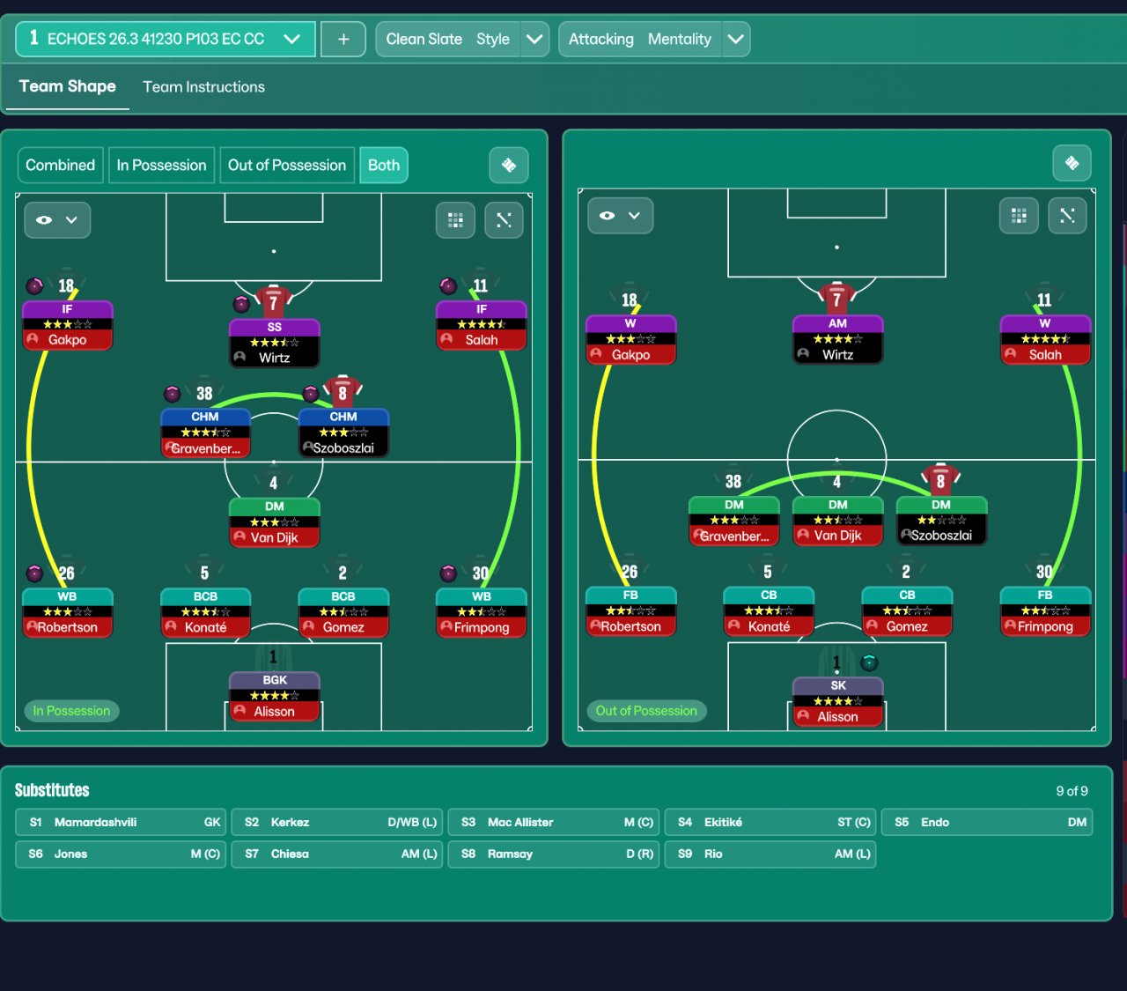Click Szoboszlai's red number 8 shirt, left pitch
This screenshot has width=1127, height=991.
343,392
